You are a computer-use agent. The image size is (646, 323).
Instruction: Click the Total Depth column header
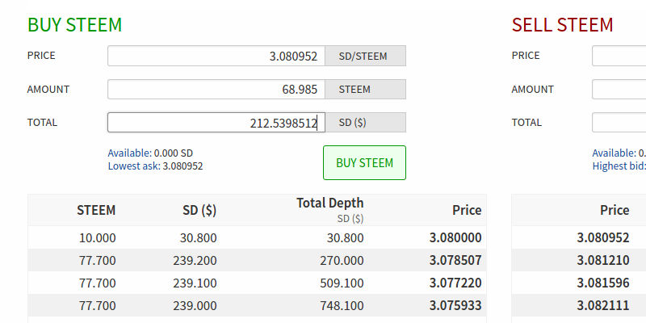(x=330, y=203)
